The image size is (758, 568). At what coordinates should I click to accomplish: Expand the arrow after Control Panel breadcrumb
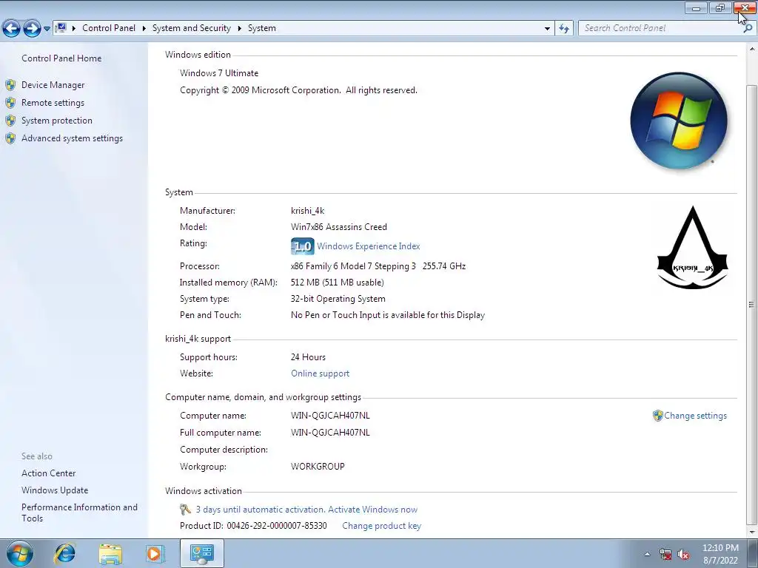point(144,28)
